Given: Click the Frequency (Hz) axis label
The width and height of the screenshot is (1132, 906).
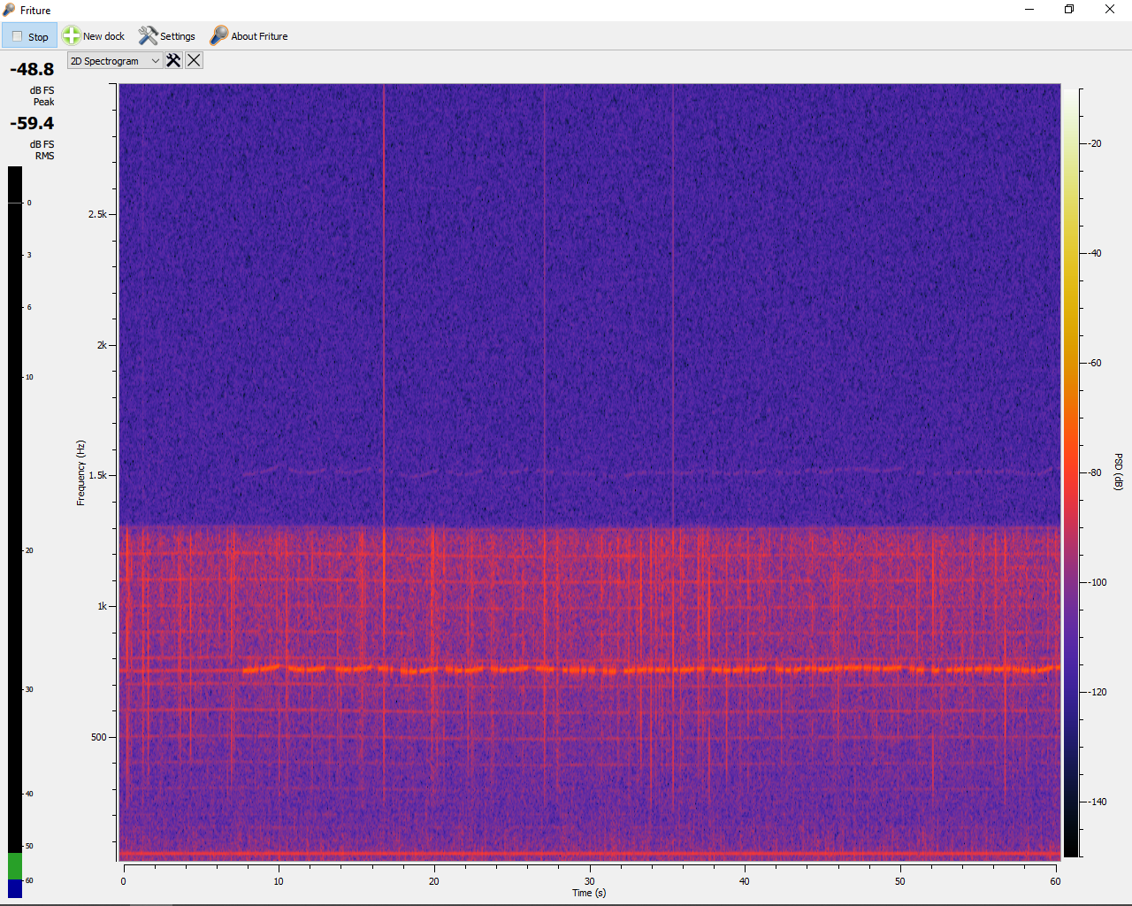Looking at the screenshot, I should click(x=80, y=472).
